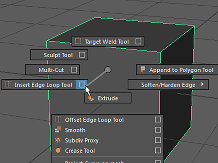The width and height of the screenshot is (218, 163).
Task: Select Subdiv Proxy menu entry
Action: (108, 140)
